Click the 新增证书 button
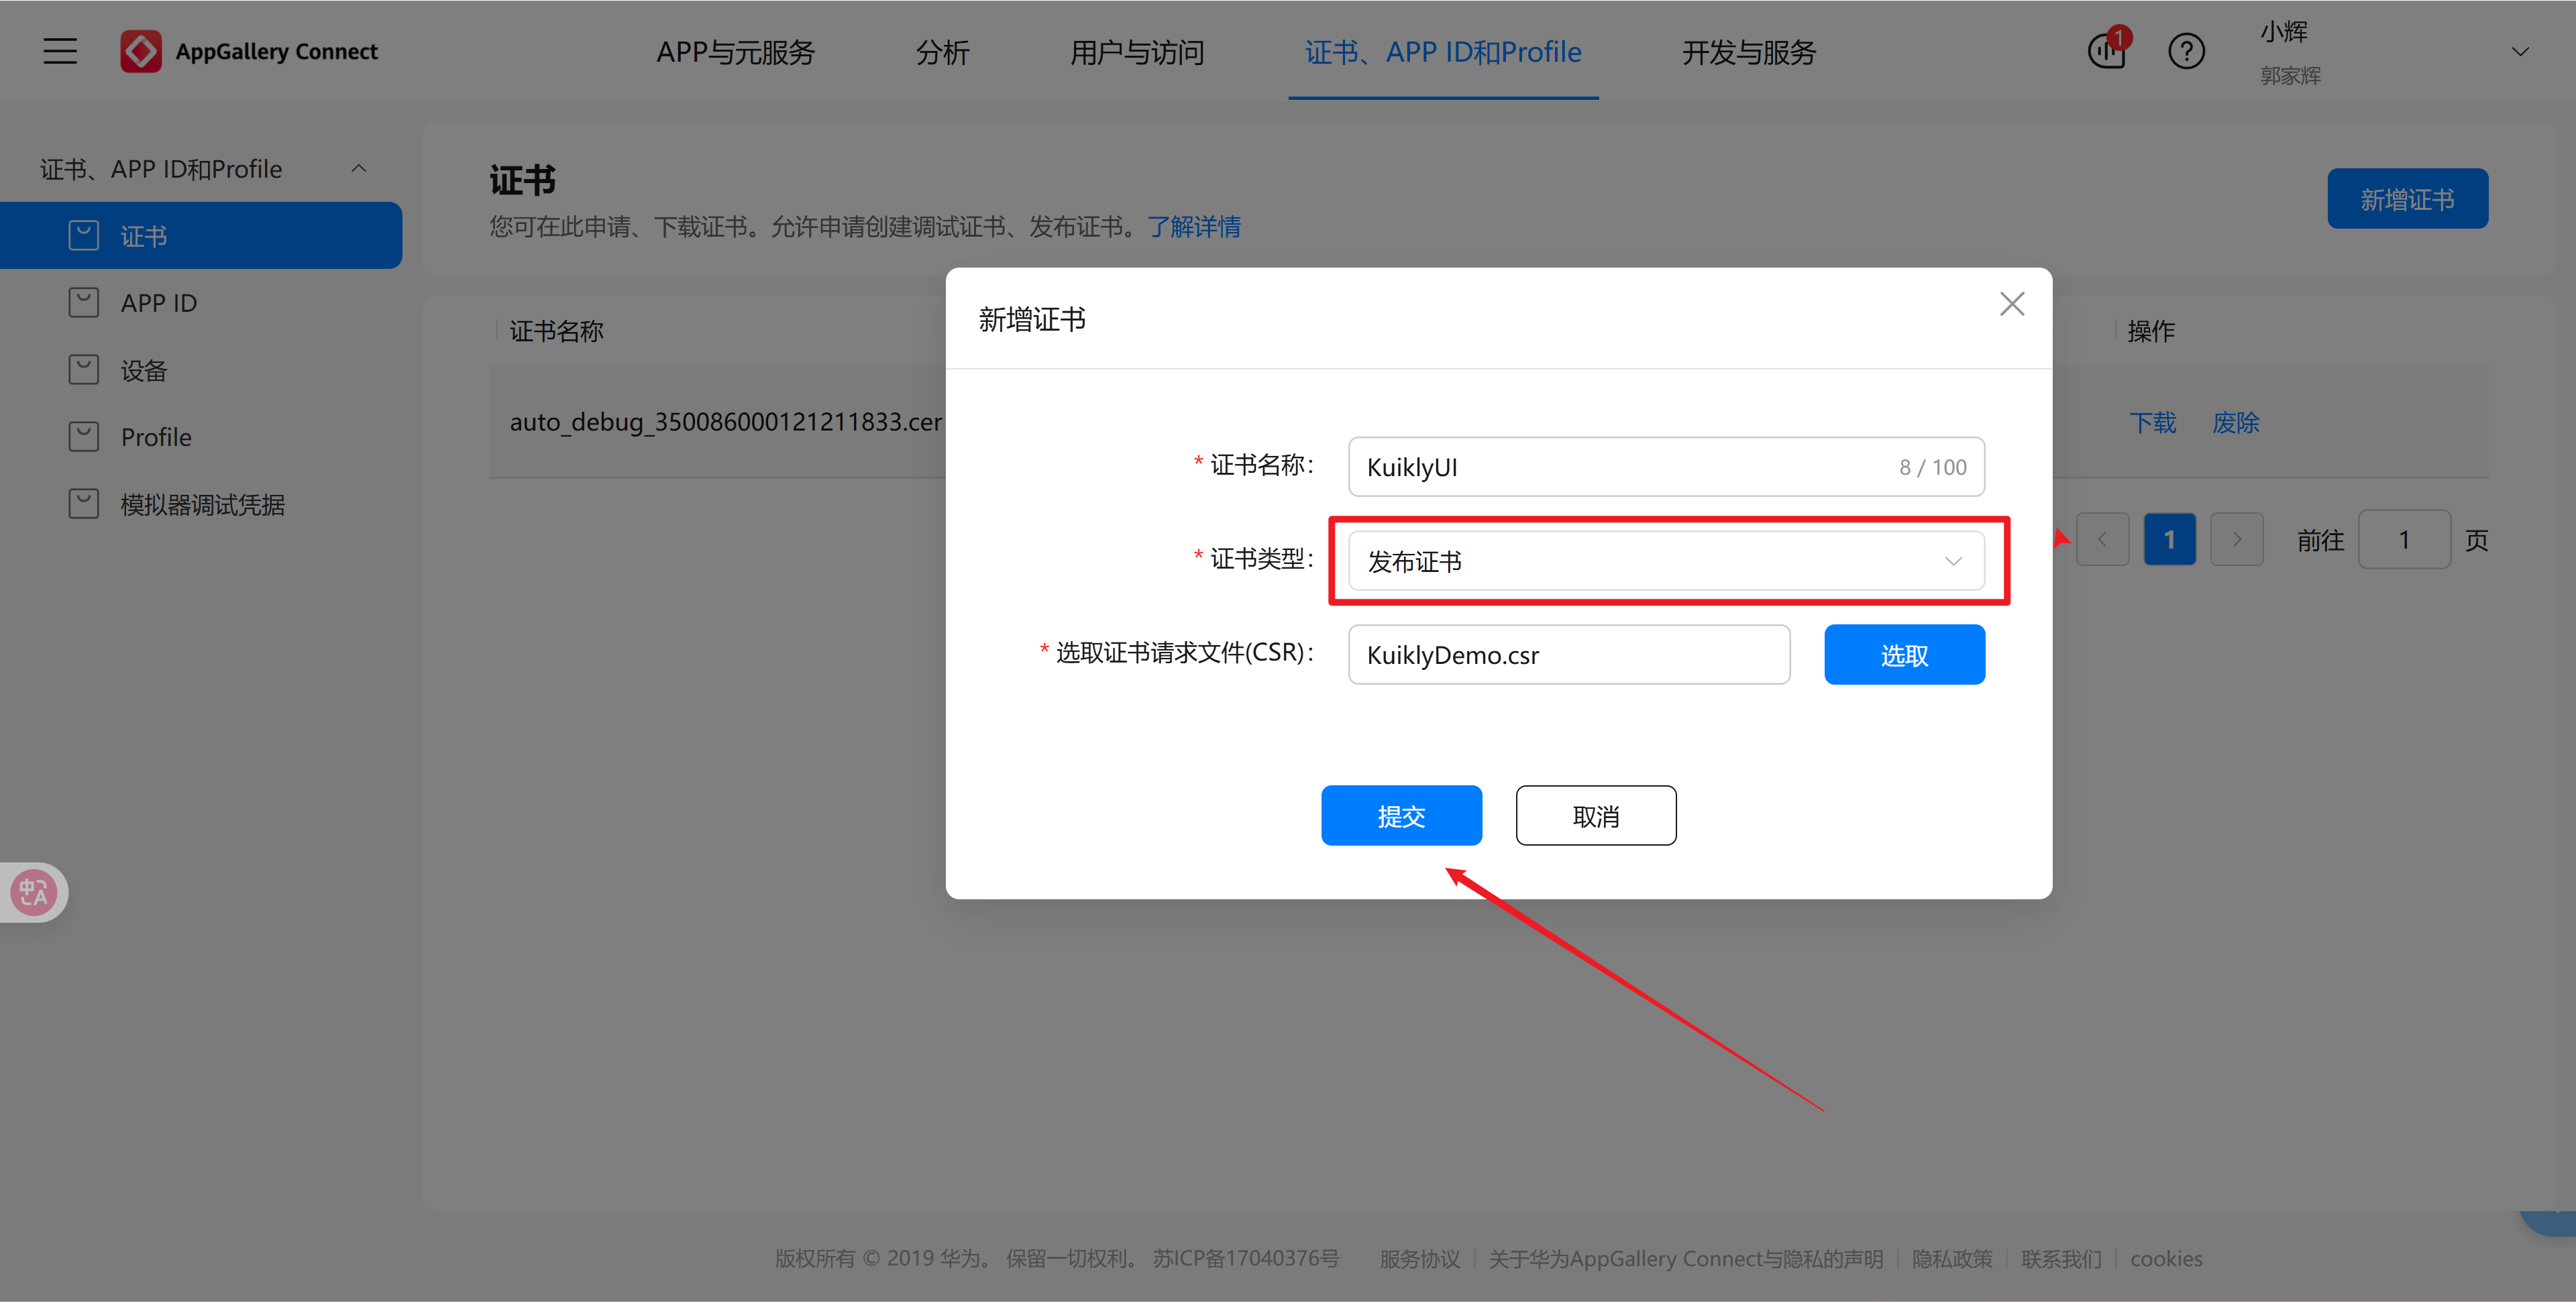The height and width of the screenshot is (1303, 2576). (x=2407, y=198)
